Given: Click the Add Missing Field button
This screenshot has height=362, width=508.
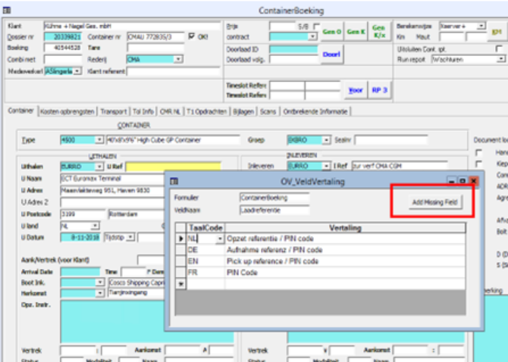Looking at the screenshot, I should point(434,202).
